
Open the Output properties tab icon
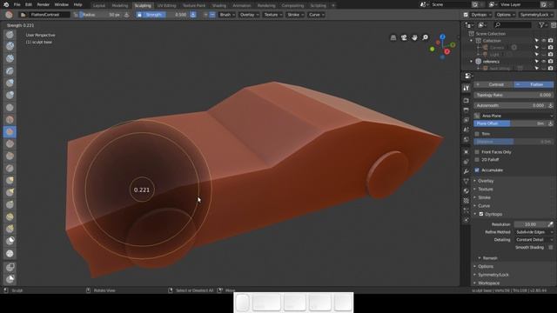(466, 110)
